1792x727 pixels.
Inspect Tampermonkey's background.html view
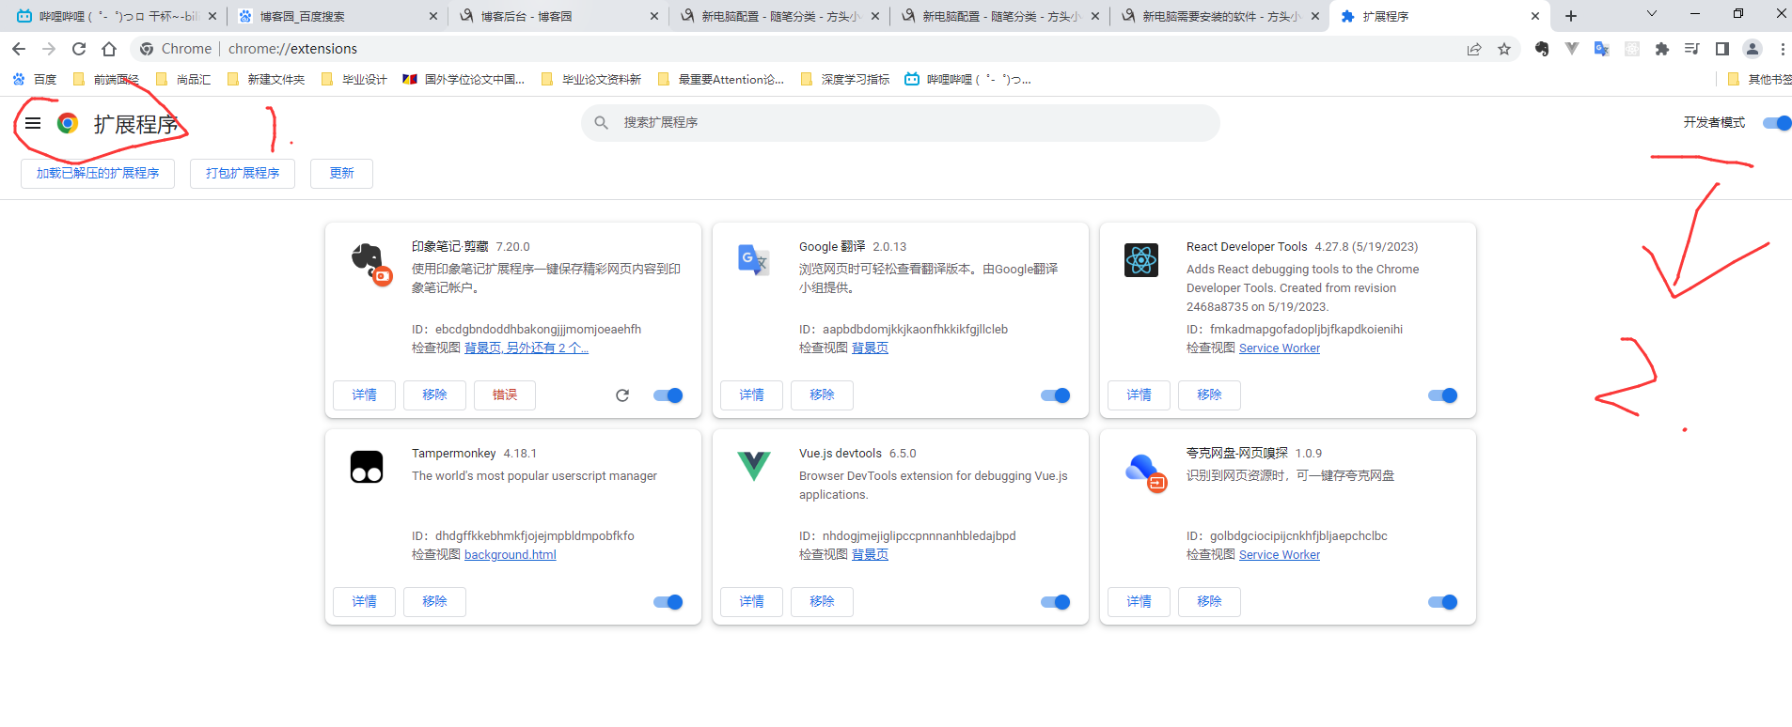(511, 555)
